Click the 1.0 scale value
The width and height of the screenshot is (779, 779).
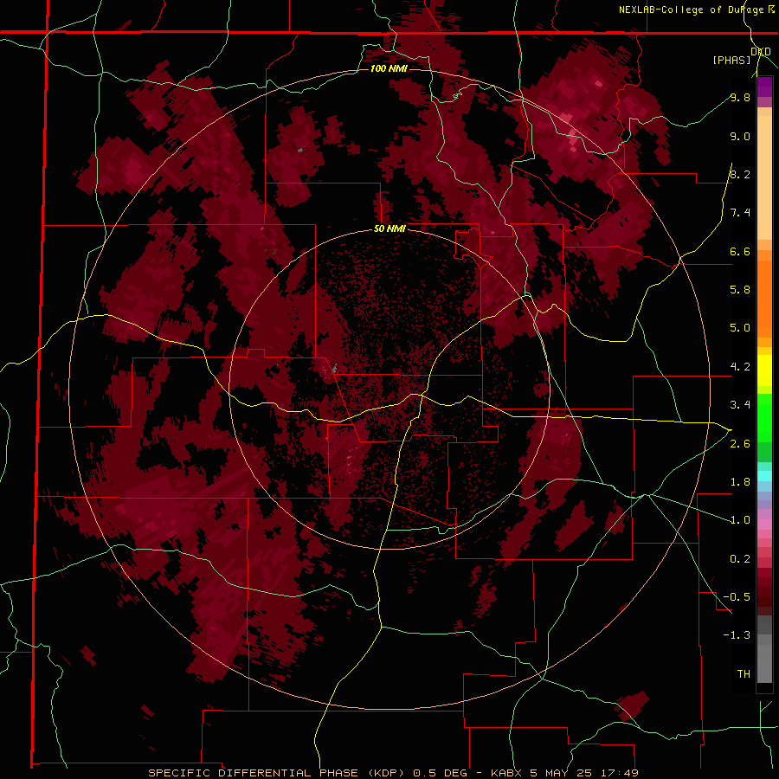[x=740, y=520]
